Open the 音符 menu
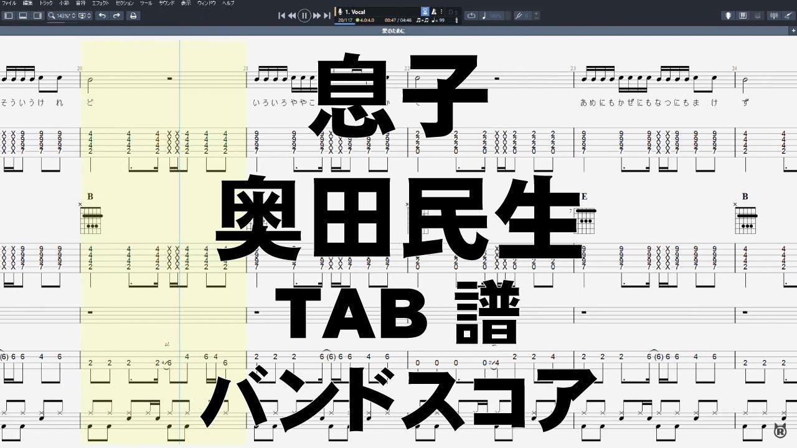The height and width of the screenshot is (448, 797). pos(81,3)
